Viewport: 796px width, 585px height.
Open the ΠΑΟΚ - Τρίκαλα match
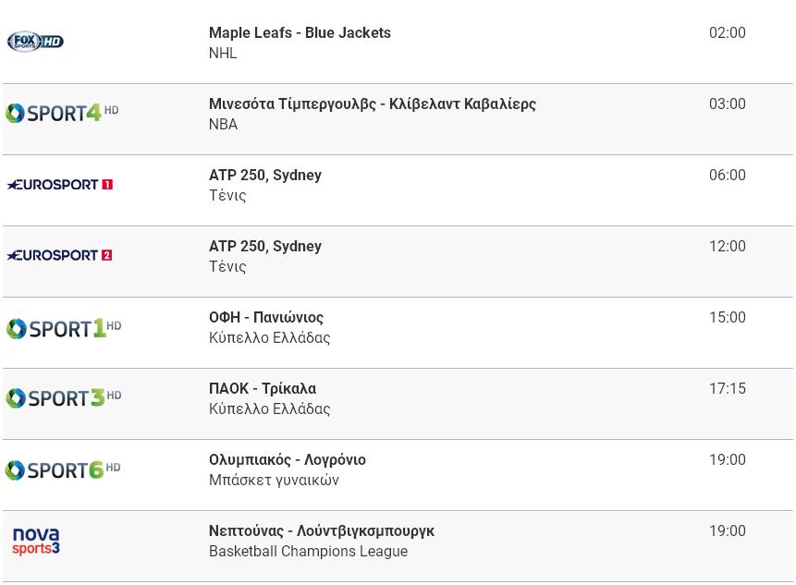(263, 389)
